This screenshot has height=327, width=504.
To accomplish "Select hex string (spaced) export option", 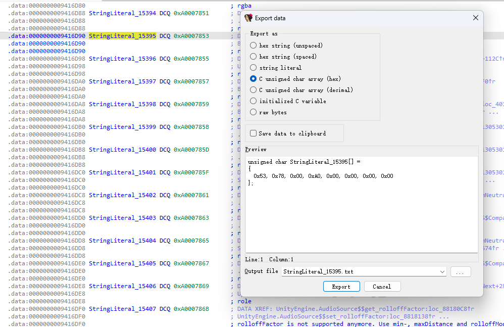I will pos(254,57).
